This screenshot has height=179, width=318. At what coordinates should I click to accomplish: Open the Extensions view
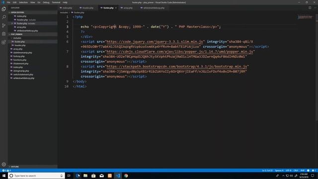(3, 42)
